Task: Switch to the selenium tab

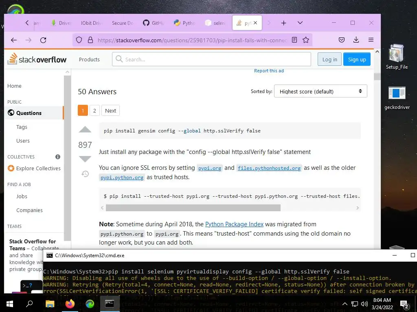Action: pyautogui.click(x=215, y=23)
